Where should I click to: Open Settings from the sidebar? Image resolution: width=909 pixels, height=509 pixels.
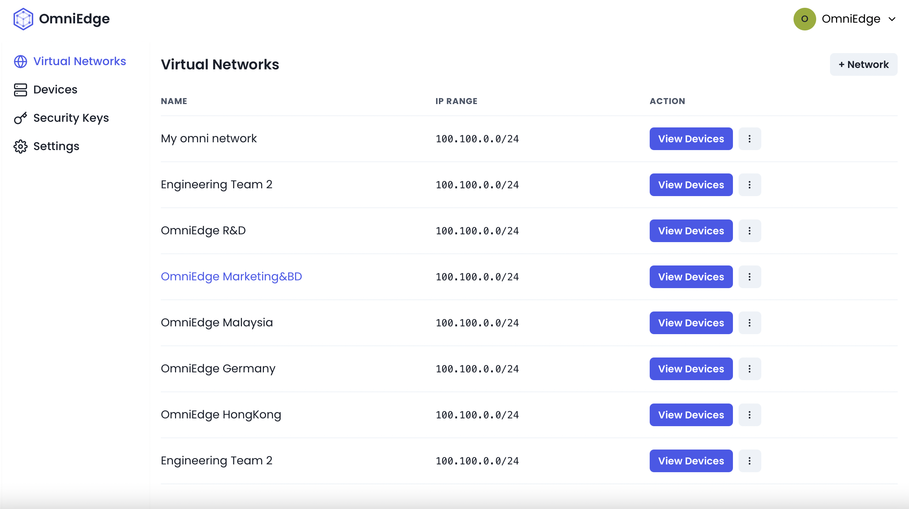point(56,146)
